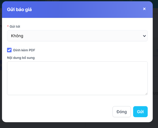Click the "Nội dung bổ sung" label
158x128 pixels.
(x=21, y=58)
